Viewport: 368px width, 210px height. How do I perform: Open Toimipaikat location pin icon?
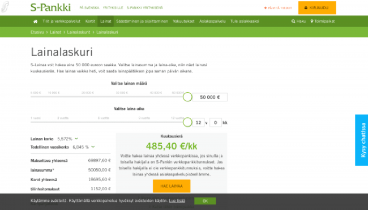click(312, 21)
